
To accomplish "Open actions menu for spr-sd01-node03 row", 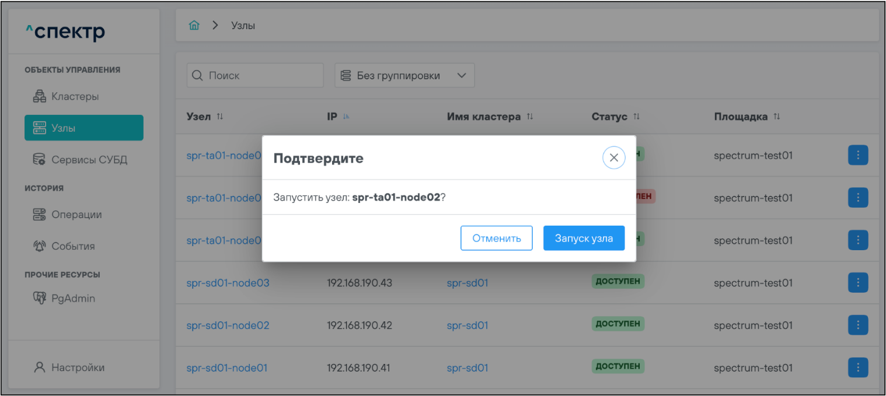I will tap(857, 283).
